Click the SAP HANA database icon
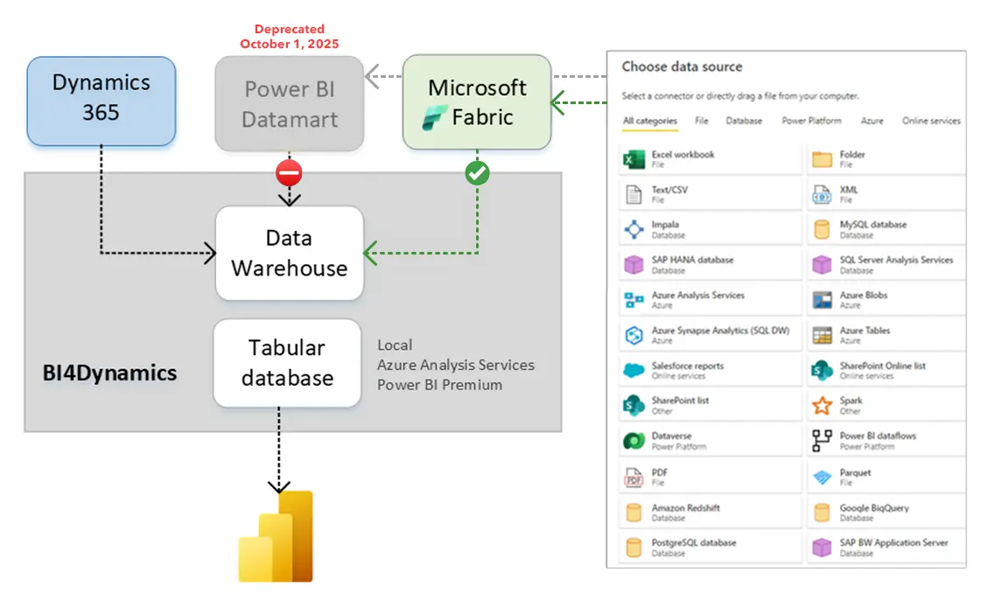The image size is (981, 600). click(634, 265)
